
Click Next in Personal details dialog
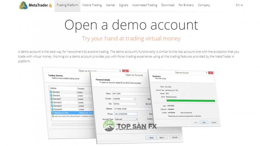click(162, 137)
